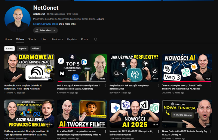This screenshot has width=218, height=140.
Task: Sort videos by Popular
Action: (x=23, y=48)
